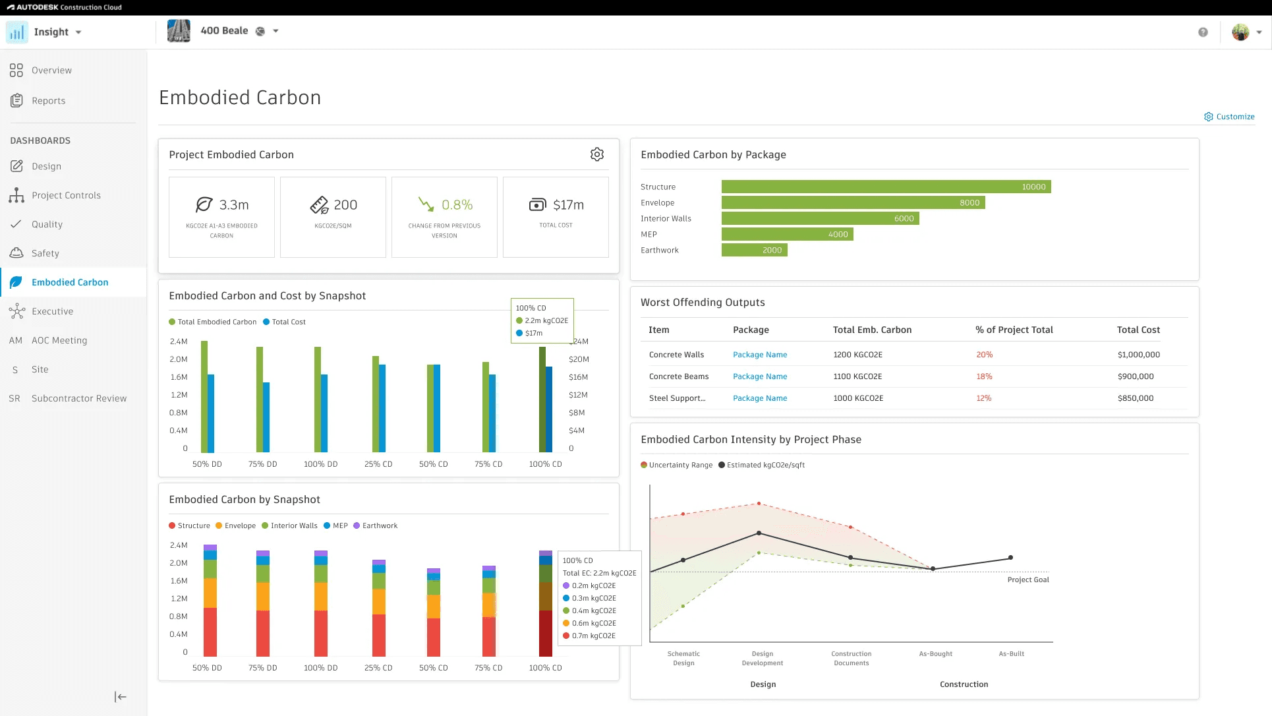The height and width of the screenshot is (716, 1272).
Task: Click the 200 kgCO2e/sqm ruler icon
Action: pos(319,205)
